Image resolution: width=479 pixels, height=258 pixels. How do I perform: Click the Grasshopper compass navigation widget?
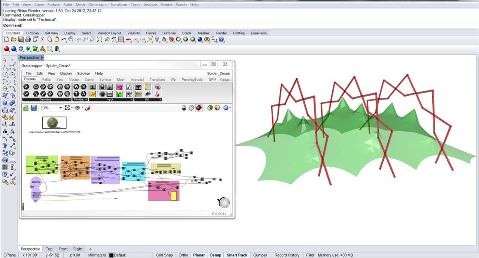(224, 203)
